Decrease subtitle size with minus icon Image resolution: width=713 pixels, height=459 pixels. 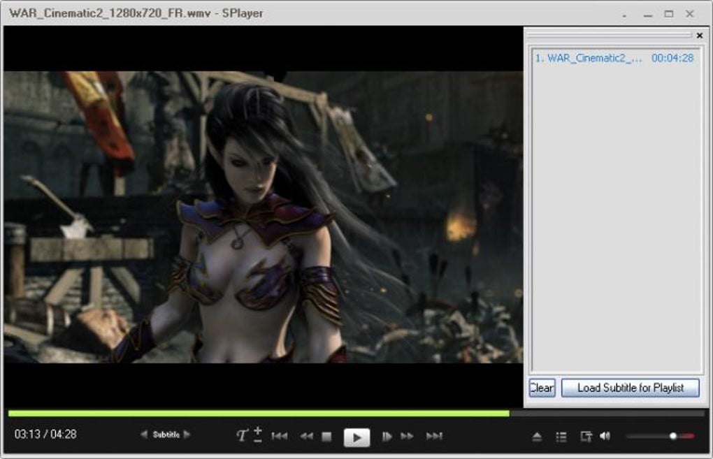(258, 441)
